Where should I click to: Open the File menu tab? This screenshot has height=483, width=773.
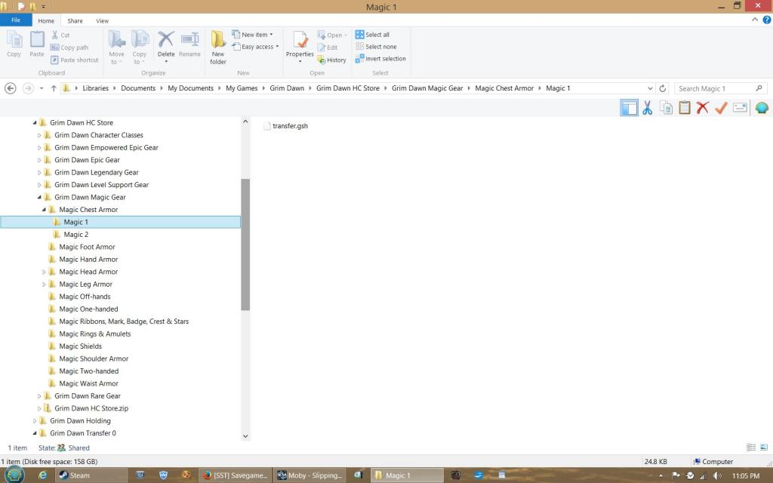pos(16,20)
